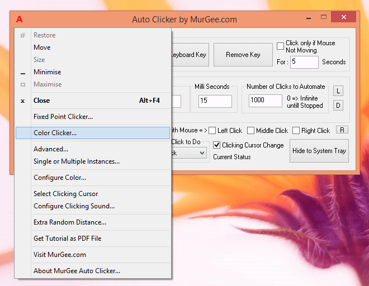Click the minimise dash icon in the menu
Image resolution: width=369 pixels, height=286 pixels.
(23, 74)
